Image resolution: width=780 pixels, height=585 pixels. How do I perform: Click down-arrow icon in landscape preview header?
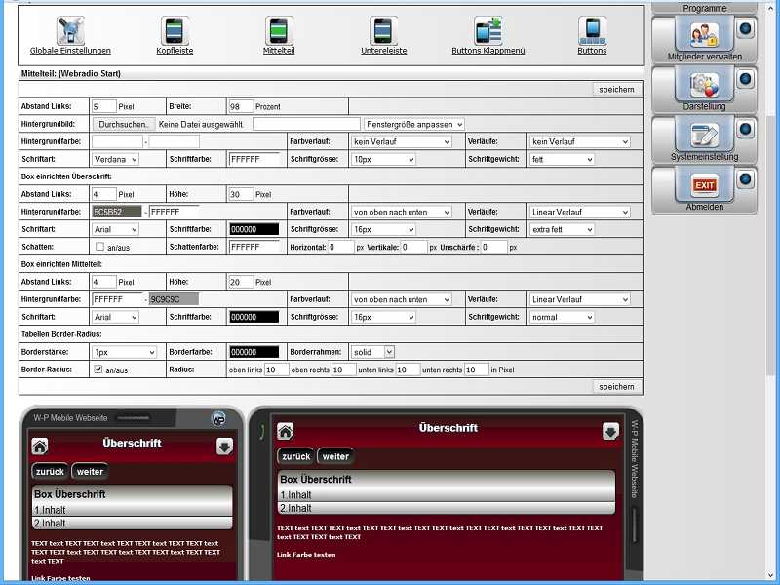pos(610,431)
